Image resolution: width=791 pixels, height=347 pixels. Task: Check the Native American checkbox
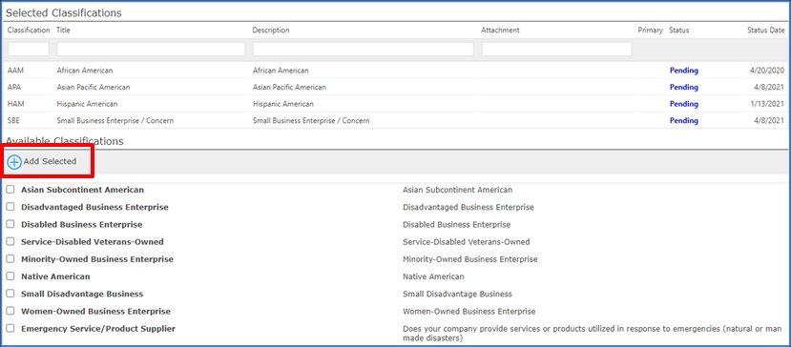coord(10,276)
